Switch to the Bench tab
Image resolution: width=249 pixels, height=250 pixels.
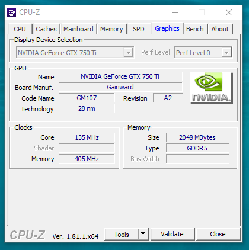(195, 29)
